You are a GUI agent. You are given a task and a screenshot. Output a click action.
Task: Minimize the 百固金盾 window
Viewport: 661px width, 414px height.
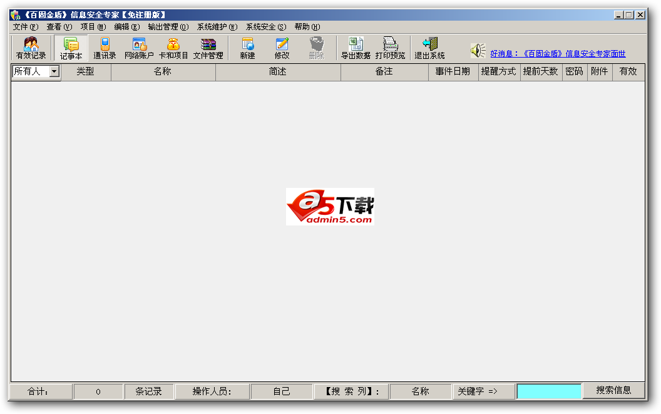[618, 15]
